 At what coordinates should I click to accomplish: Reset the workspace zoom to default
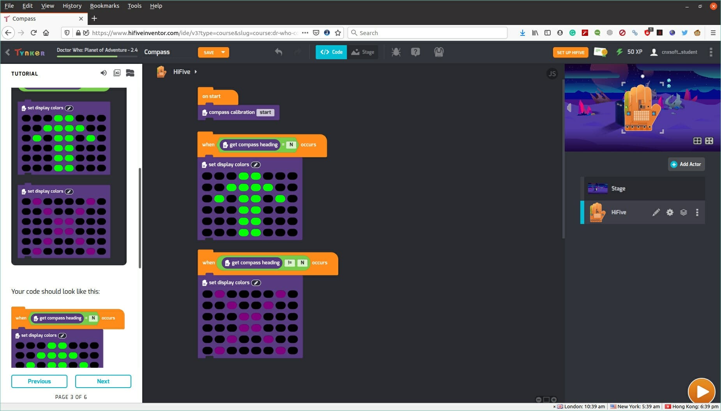pyautogui.click(x=546, y=399)
